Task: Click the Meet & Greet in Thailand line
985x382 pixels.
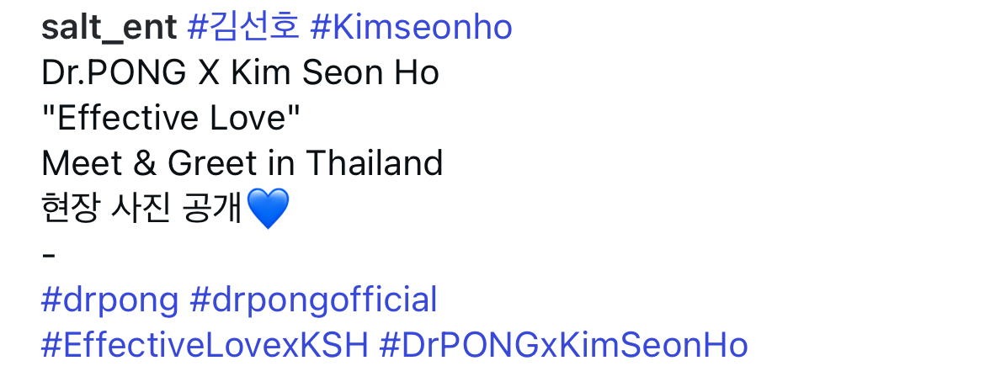Action: tap(242, 163)
